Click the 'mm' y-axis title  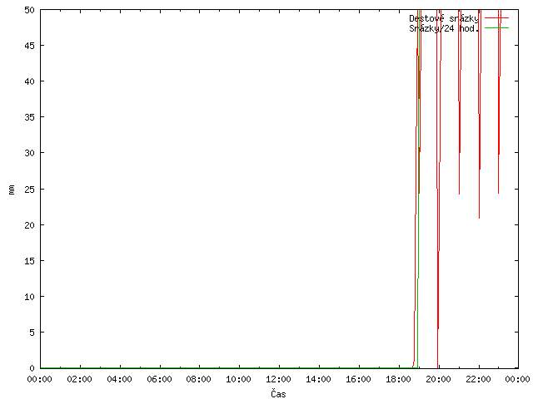(x=12, y=190)
